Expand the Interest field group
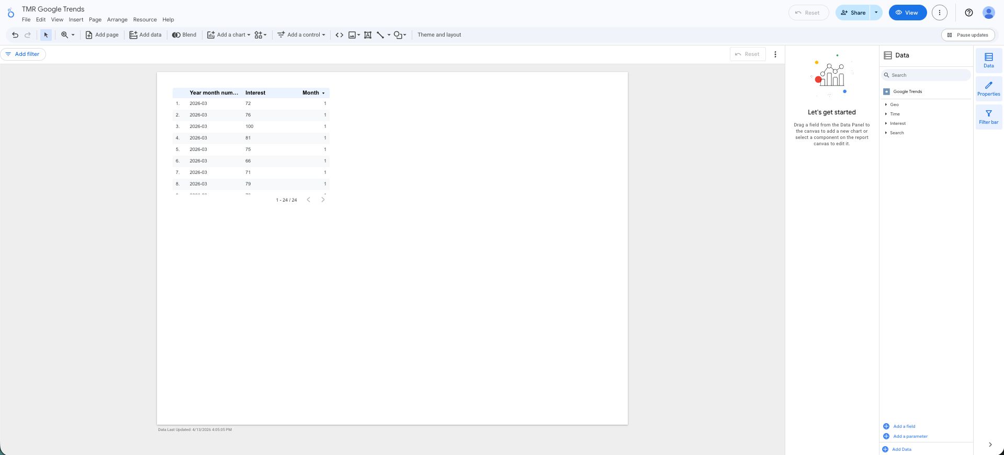This screenshot has height=455, width=1004. (x=897, y=123)
